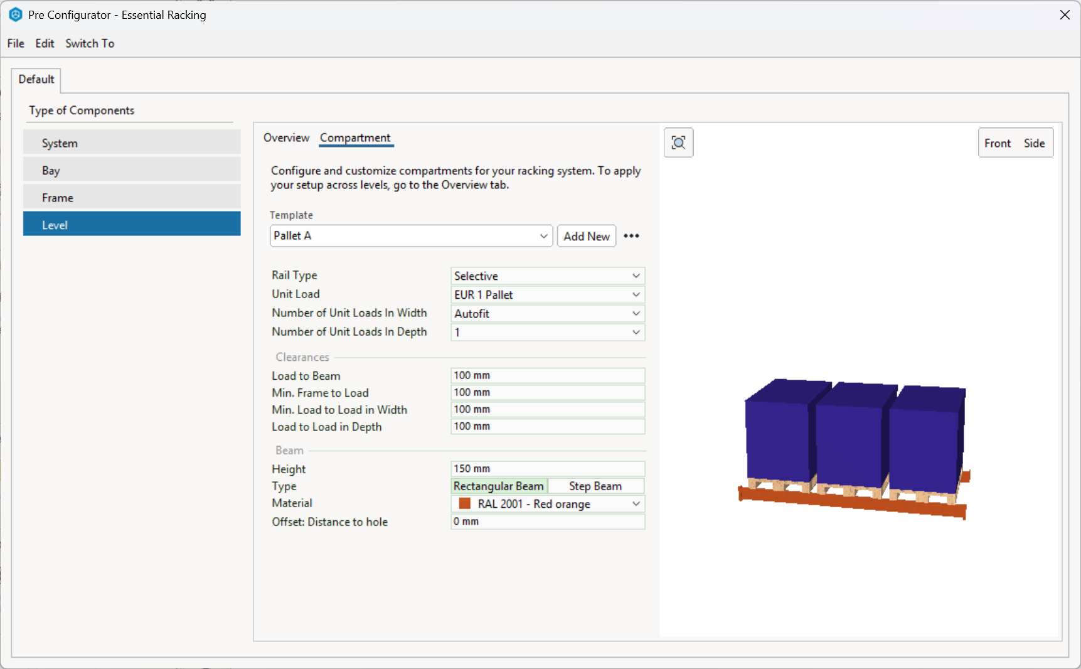1081x669 pixels.
Task: Open the File menu
Action: [x=16, y=43]
